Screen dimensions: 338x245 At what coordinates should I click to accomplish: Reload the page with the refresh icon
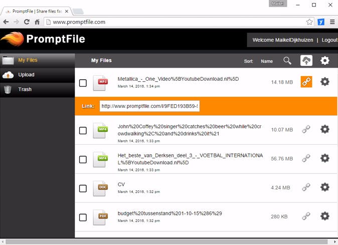pyautogui.click(x=27, y=22)
